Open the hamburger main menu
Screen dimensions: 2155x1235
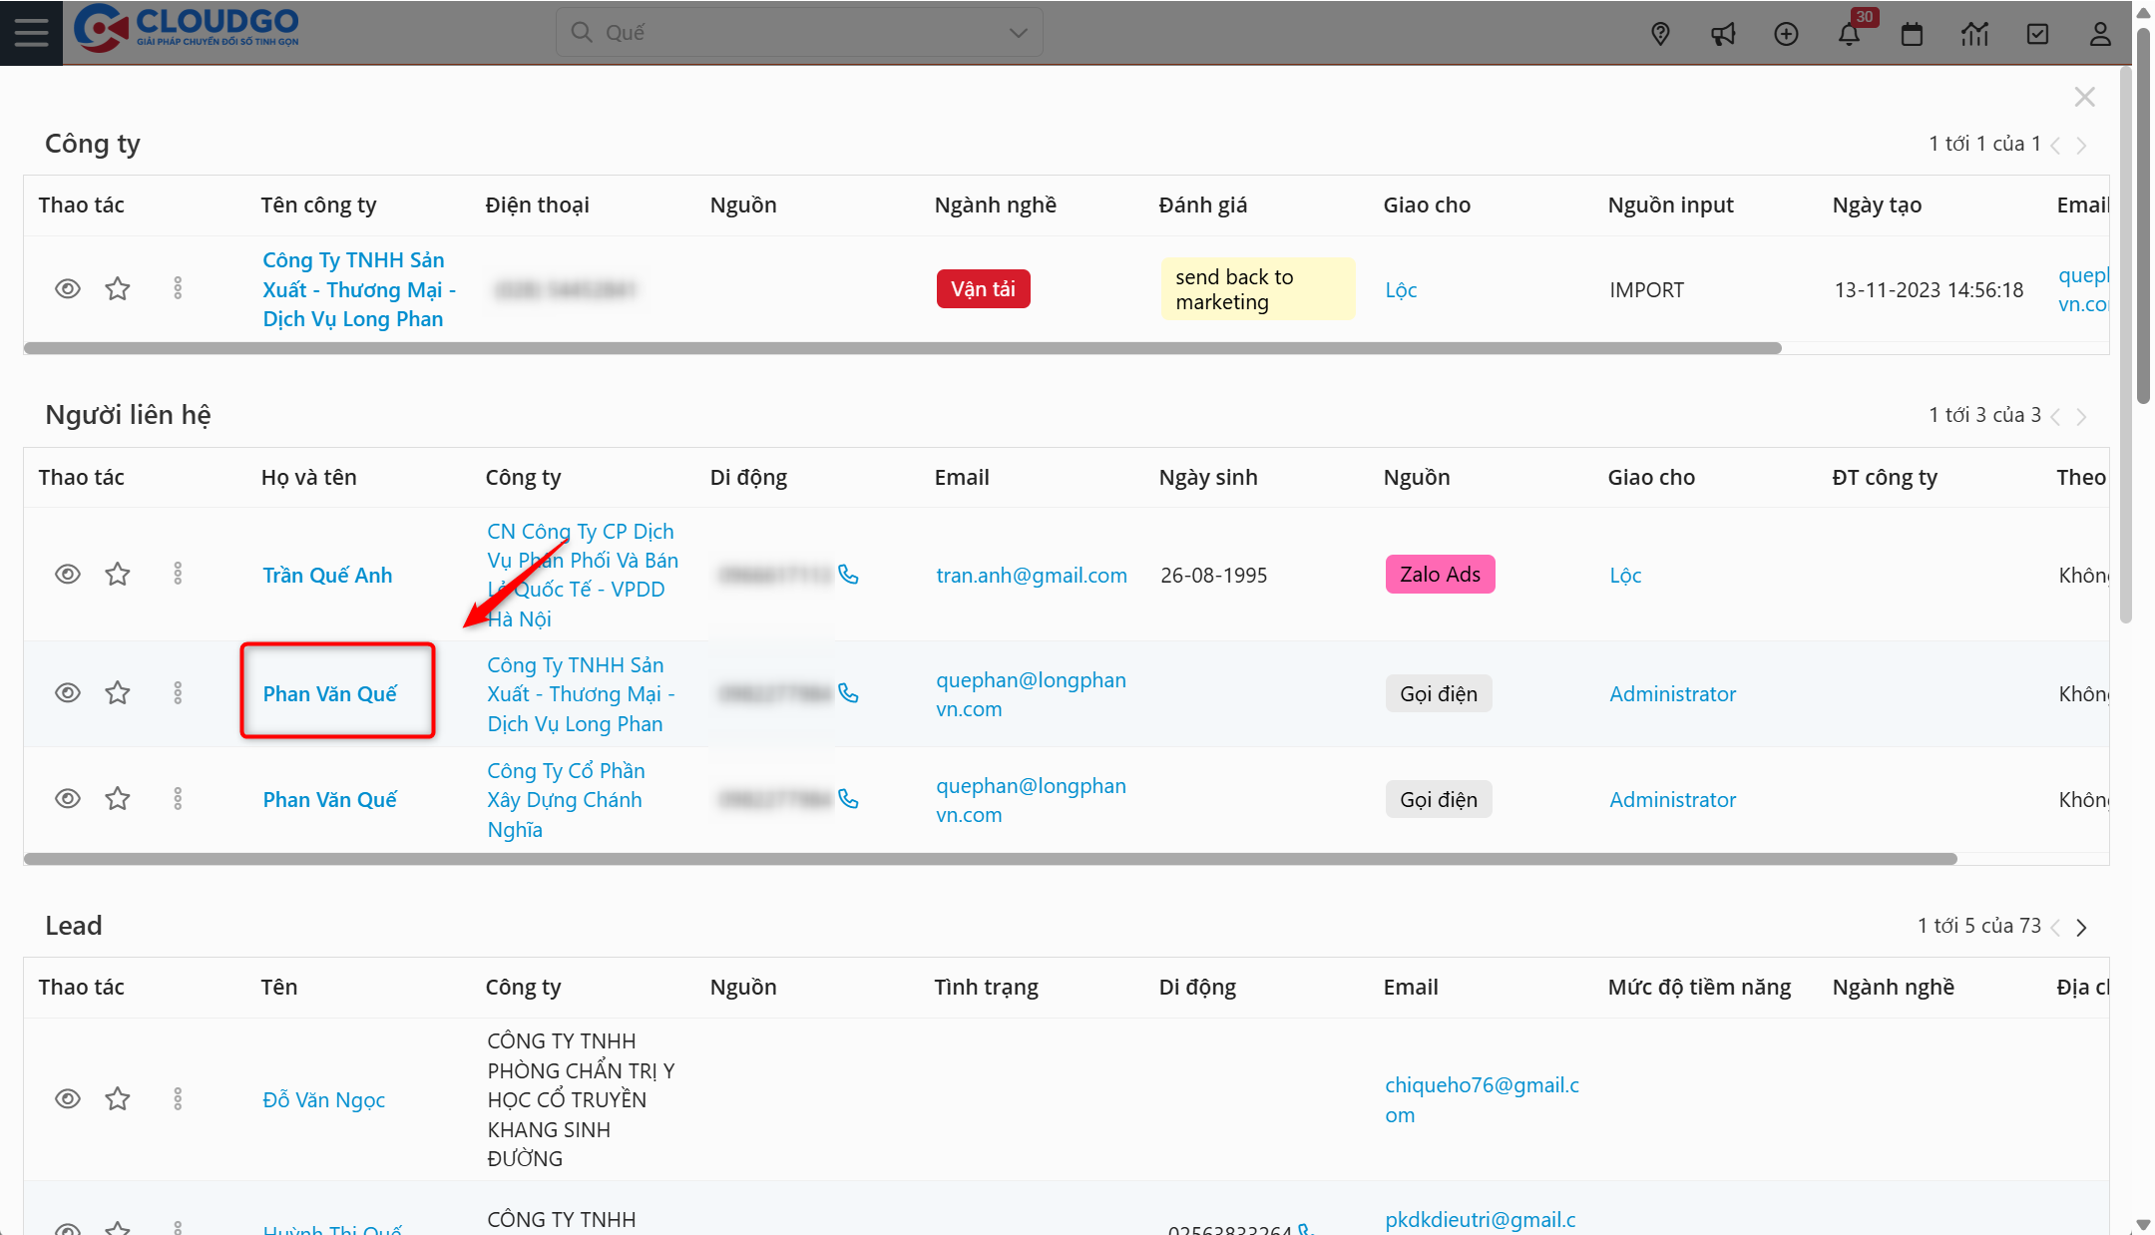coord(31,32)
